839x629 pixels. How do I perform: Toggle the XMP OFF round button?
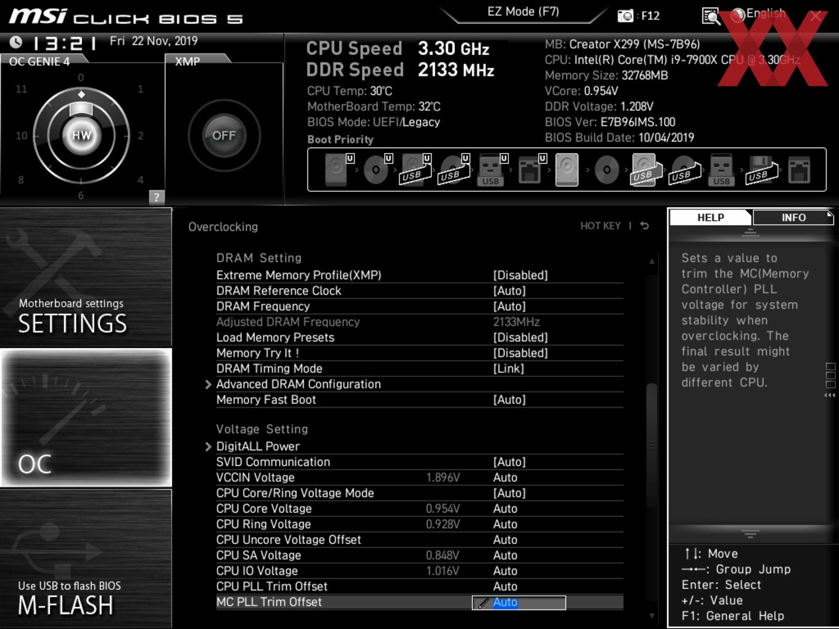(x=224, y=135)
